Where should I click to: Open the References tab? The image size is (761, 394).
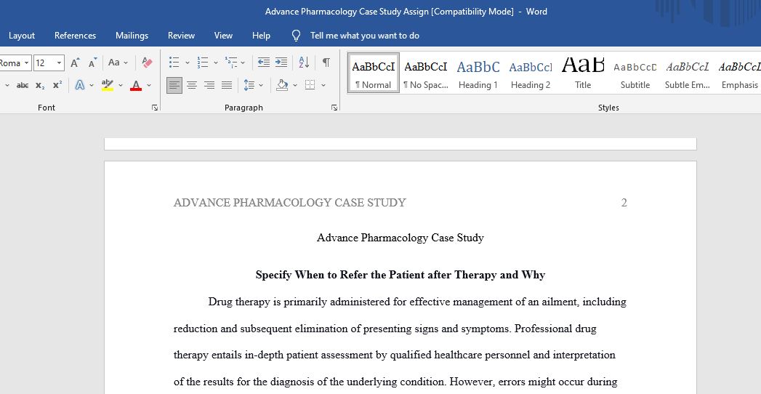[75, 36]
